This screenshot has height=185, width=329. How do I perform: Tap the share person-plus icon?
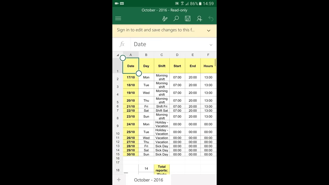tap(199, 18)
